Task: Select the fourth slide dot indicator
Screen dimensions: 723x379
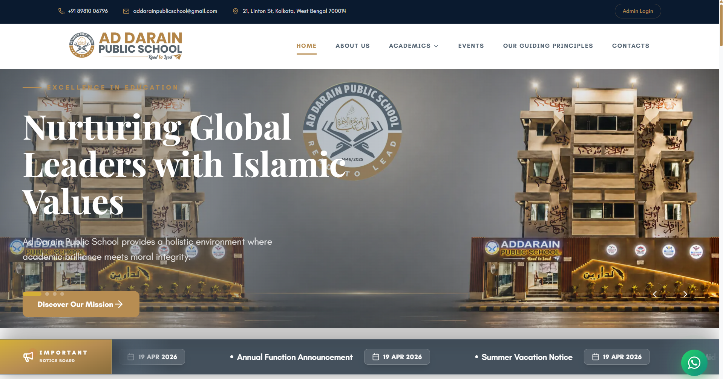Action: coord(62,294)
